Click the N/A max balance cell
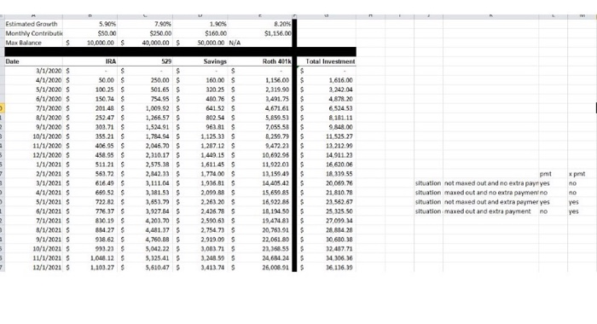The width and height of the screenshot is (597, 324). click(x=260, y=43)
